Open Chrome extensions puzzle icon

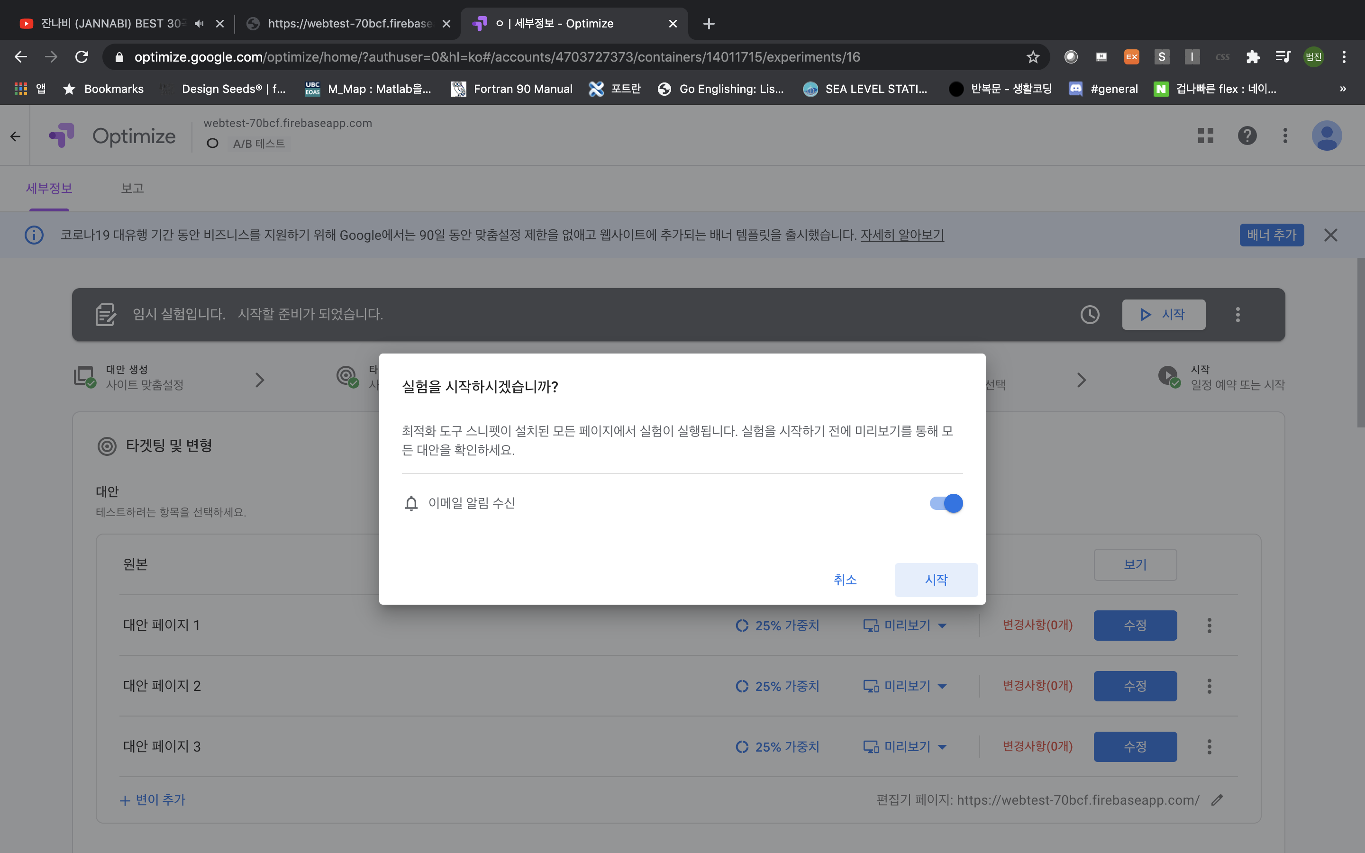1253,57
